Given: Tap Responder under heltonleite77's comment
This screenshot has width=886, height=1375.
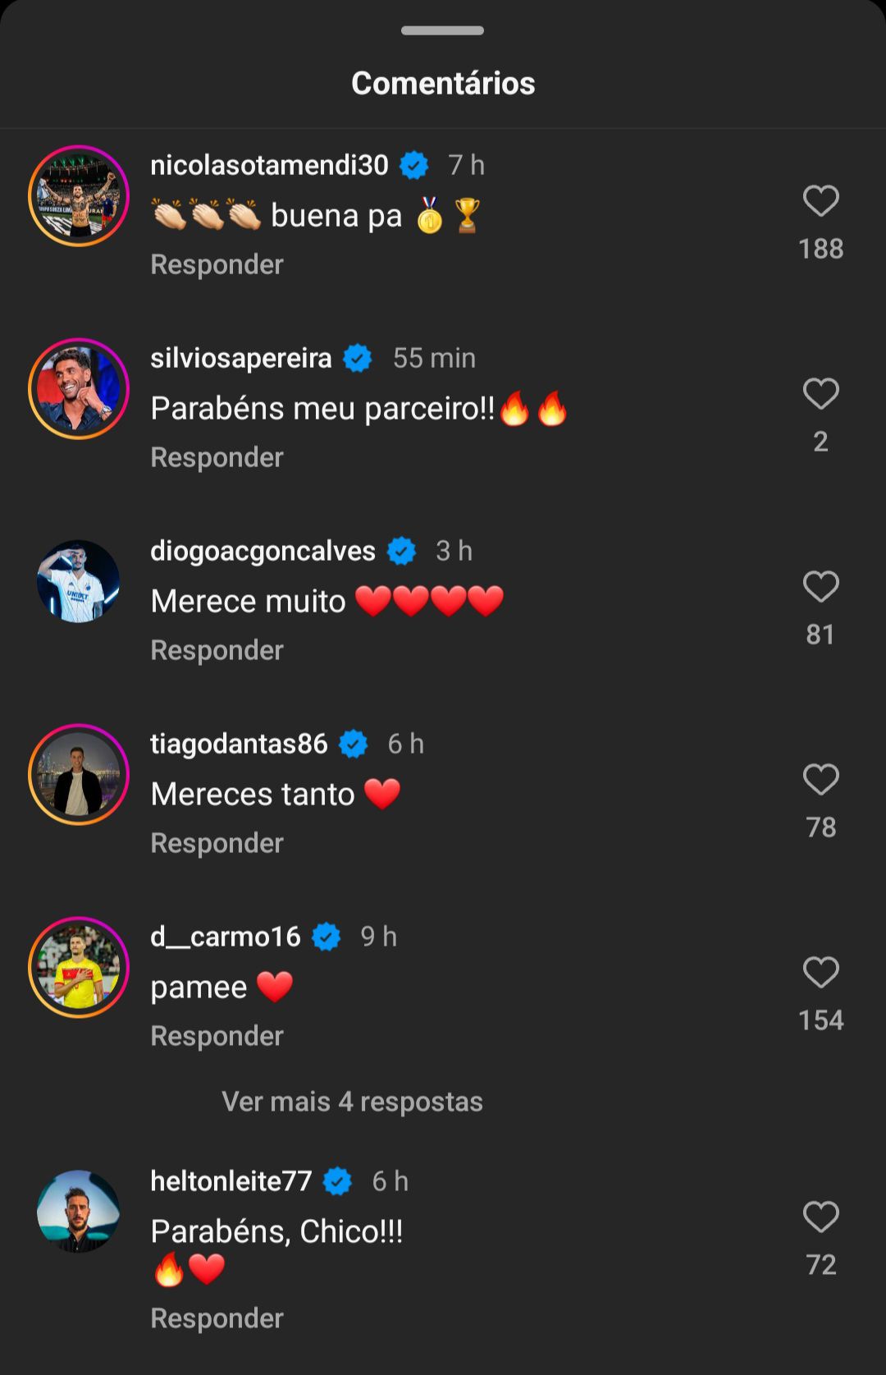Looking at the screenshot, I should (217, 1318).
